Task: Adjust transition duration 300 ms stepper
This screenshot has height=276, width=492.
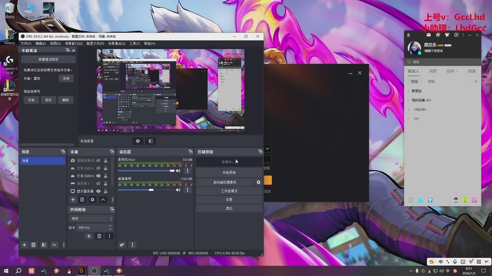Action: click(x=110, y=228)
